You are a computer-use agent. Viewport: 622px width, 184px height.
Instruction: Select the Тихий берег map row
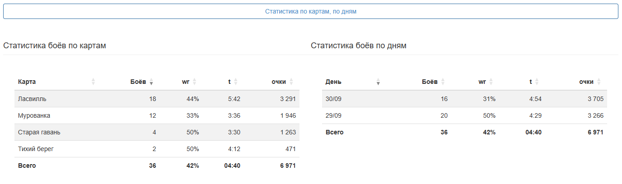coord(157,149)
